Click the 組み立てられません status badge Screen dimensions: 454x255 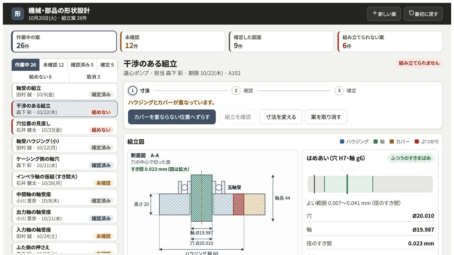[x=419, y=63]
